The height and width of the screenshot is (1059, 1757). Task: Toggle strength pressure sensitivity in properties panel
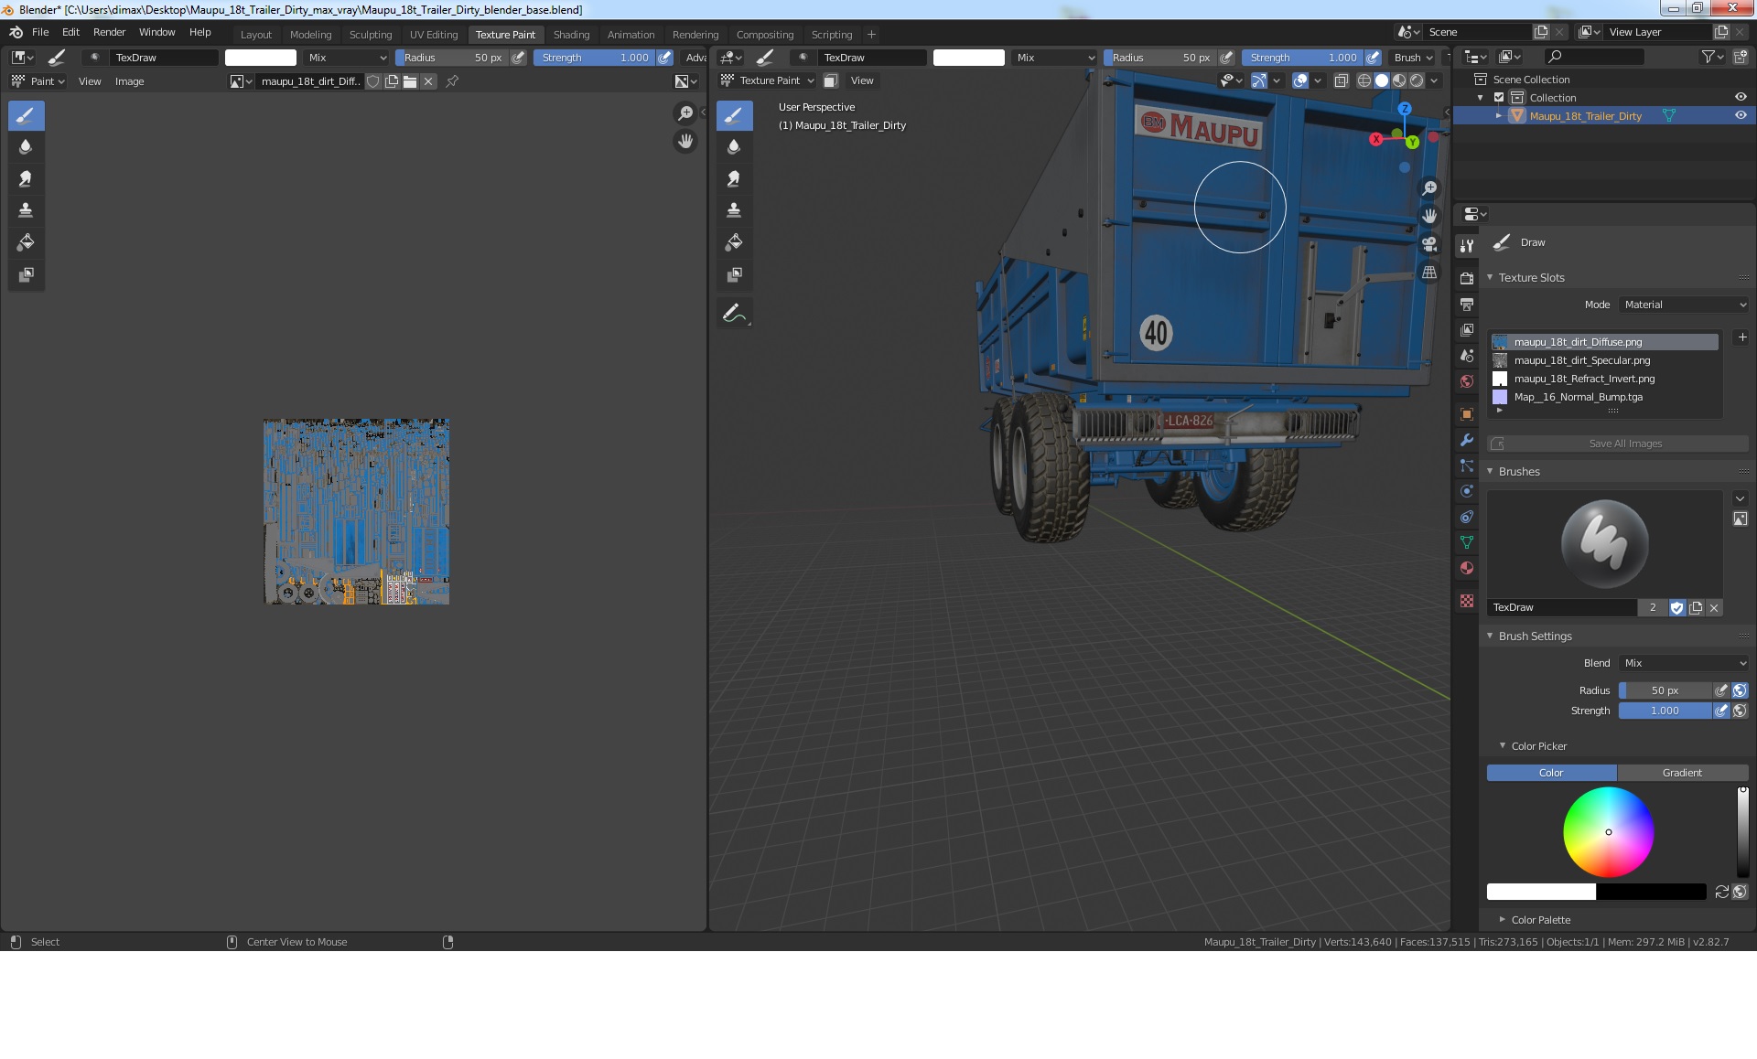coord(1721,711)
